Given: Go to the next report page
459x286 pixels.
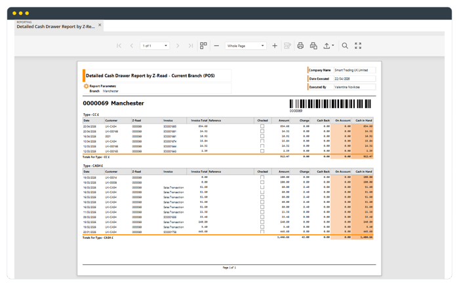Looking at the screenshot, I should [178, 46].
